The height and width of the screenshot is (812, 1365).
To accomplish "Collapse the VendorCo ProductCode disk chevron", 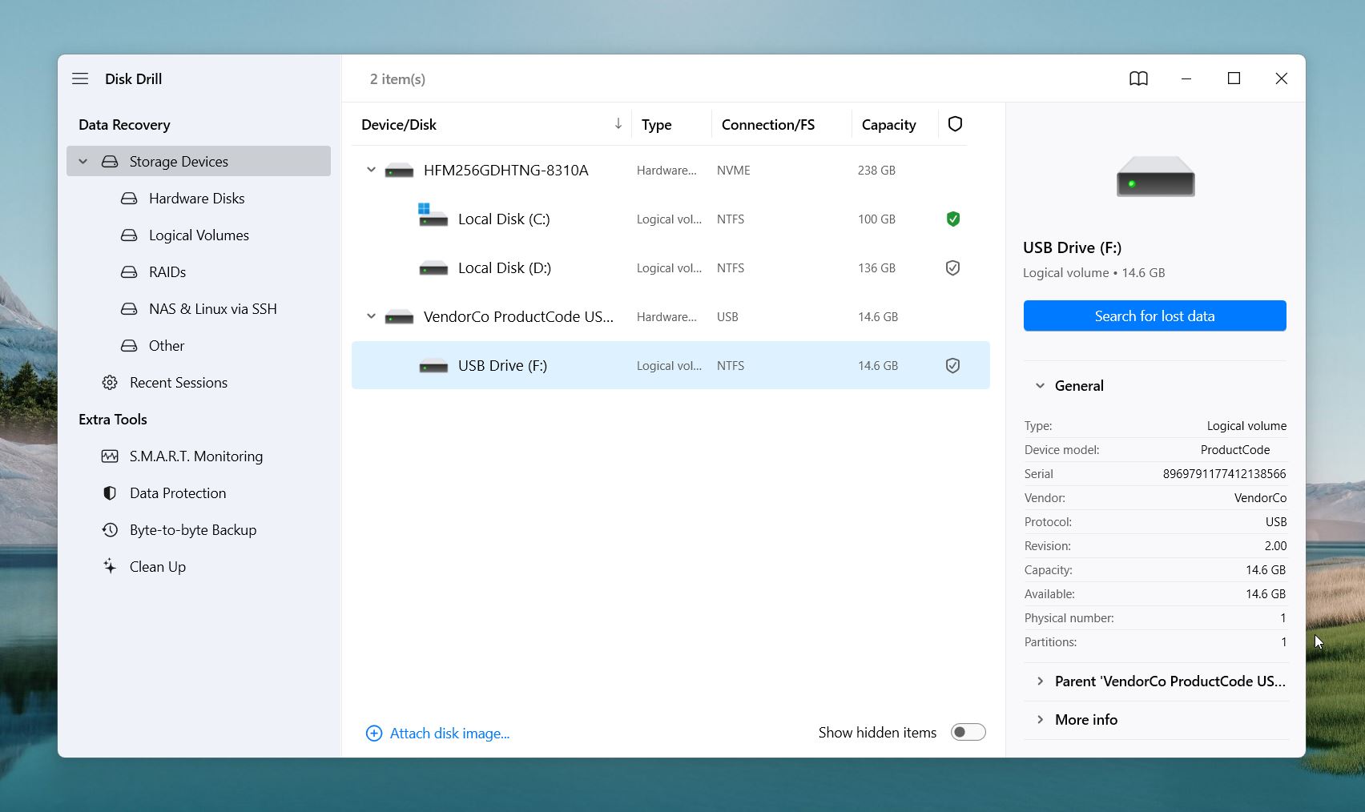I will pos(371,316).
